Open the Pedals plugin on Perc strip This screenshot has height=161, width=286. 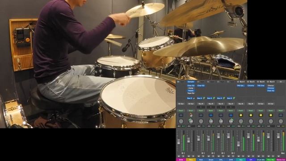[191, 91]
